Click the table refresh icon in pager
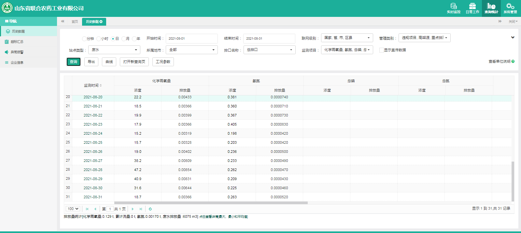 (150, 209)
